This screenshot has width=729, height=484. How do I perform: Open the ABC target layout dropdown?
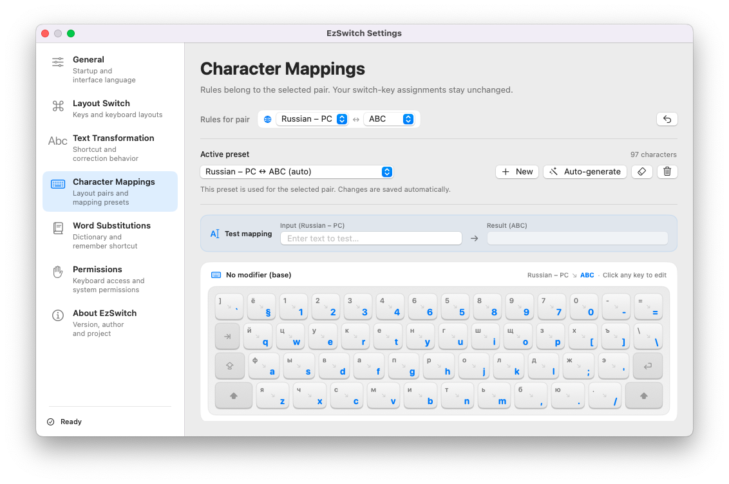(389, 119)
